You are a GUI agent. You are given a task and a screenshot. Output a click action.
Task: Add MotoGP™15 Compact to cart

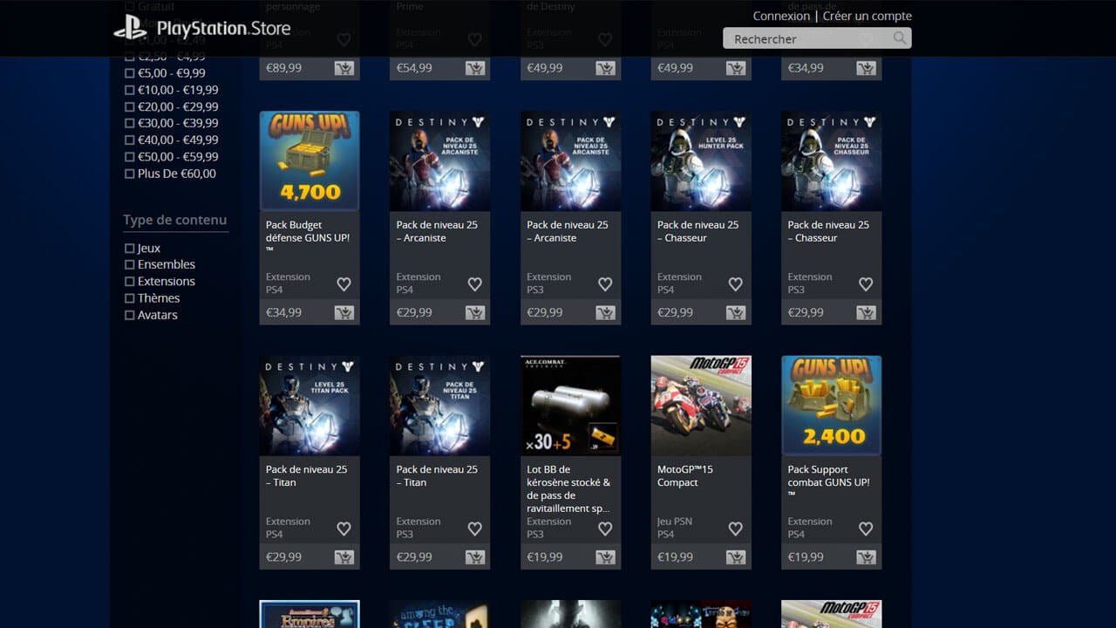click(736, 556)
